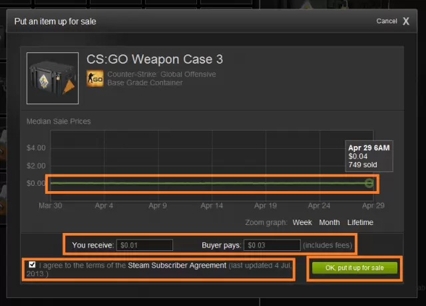
Task: Click the Base Grade Container text
Action: pos(145,83)
